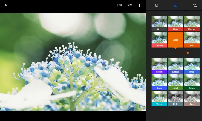Select the なし (no filter) thumbnail
This screenshot has height=121, width=202.
159,23
